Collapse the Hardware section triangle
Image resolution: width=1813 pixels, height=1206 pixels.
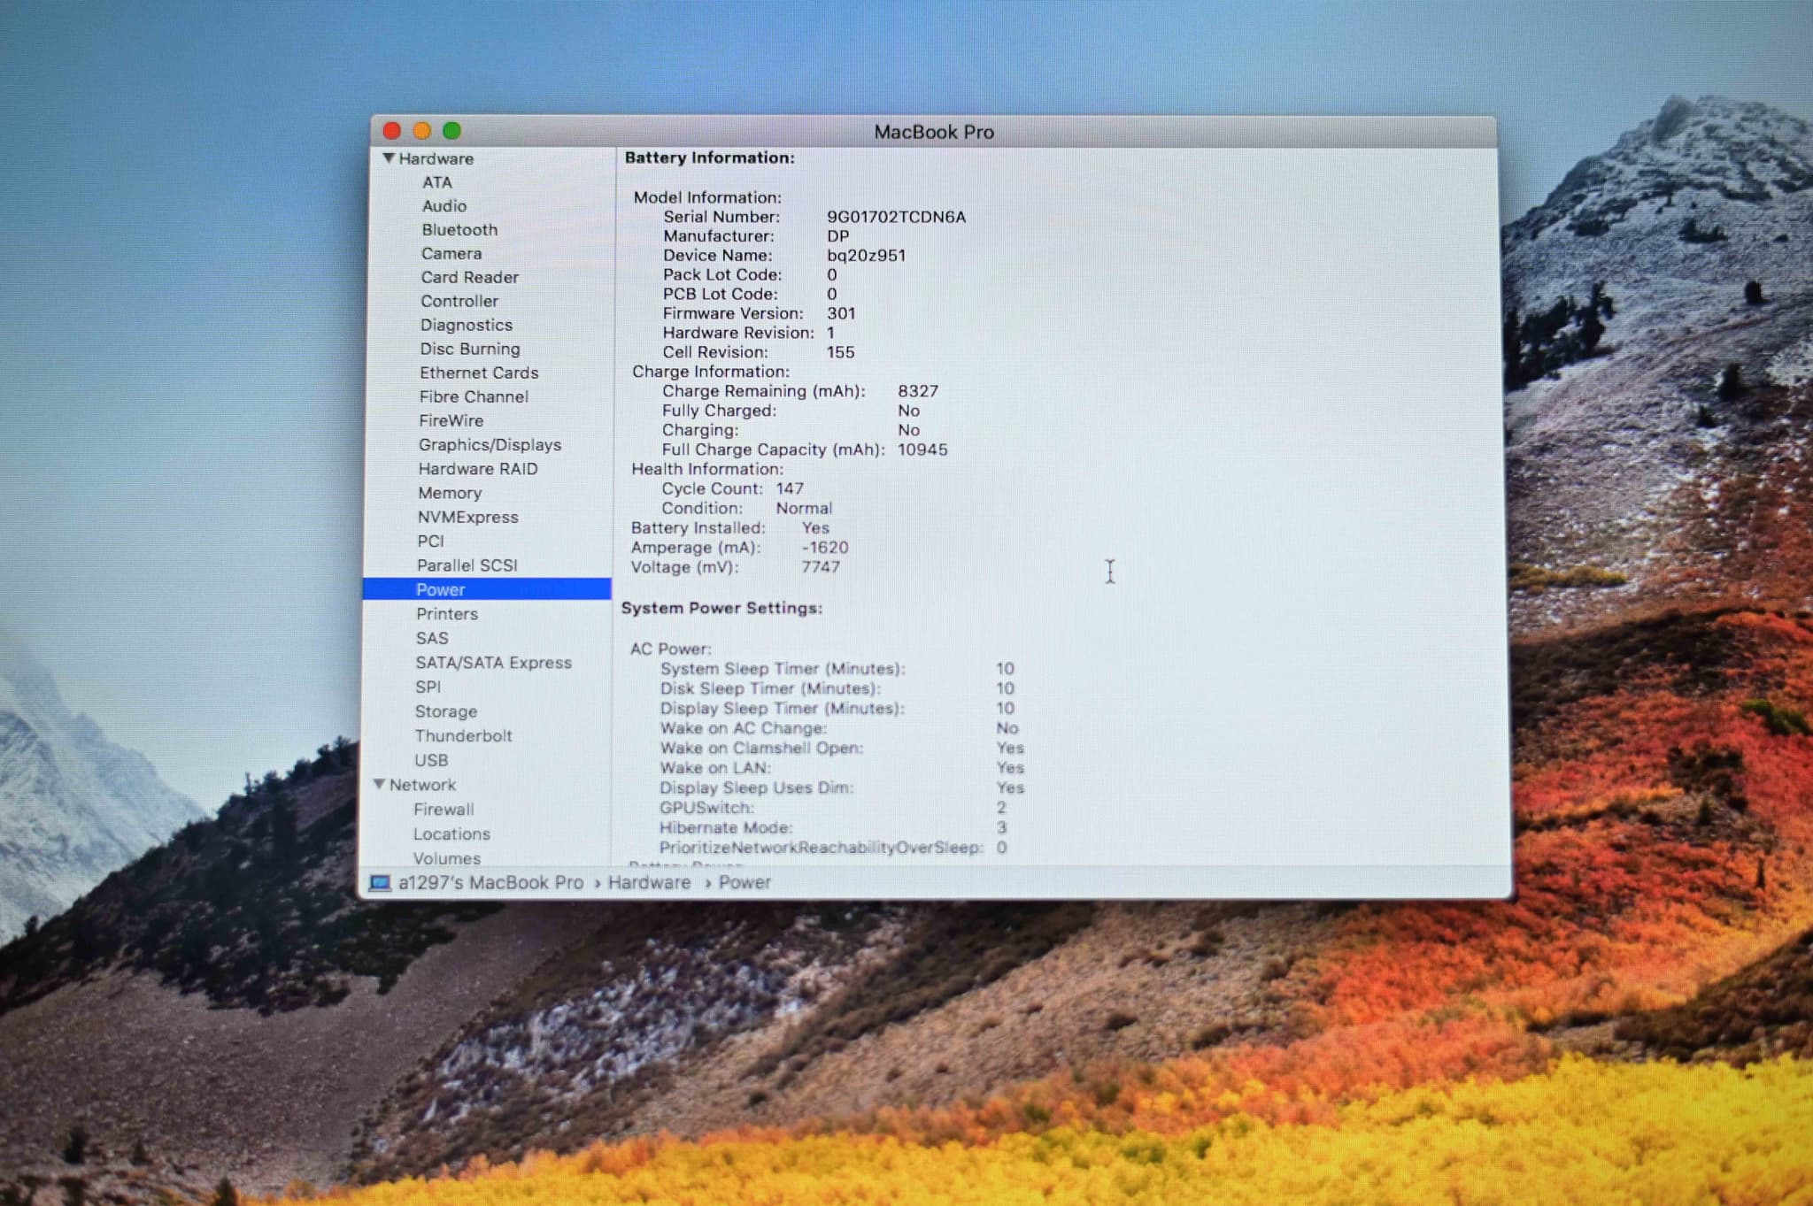tap(389, 158)
